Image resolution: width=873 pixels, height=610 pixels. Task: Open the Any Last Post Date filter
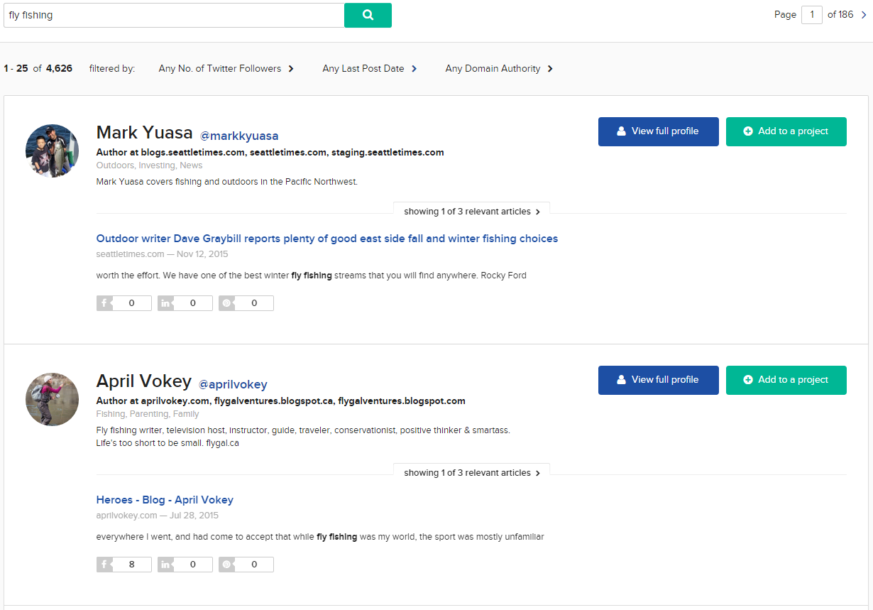coord(370,69)
